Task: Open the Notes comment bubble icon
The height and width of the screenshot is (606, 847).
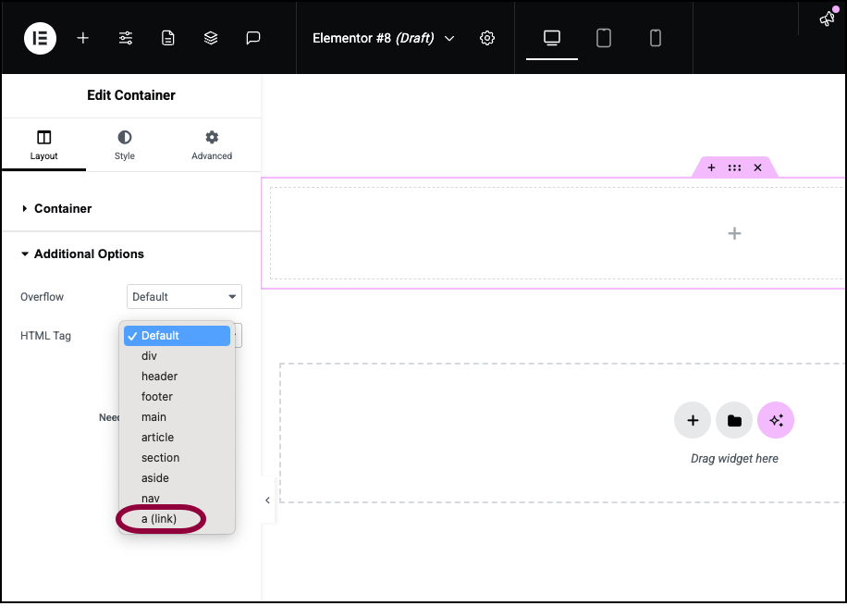Action: 253,38
